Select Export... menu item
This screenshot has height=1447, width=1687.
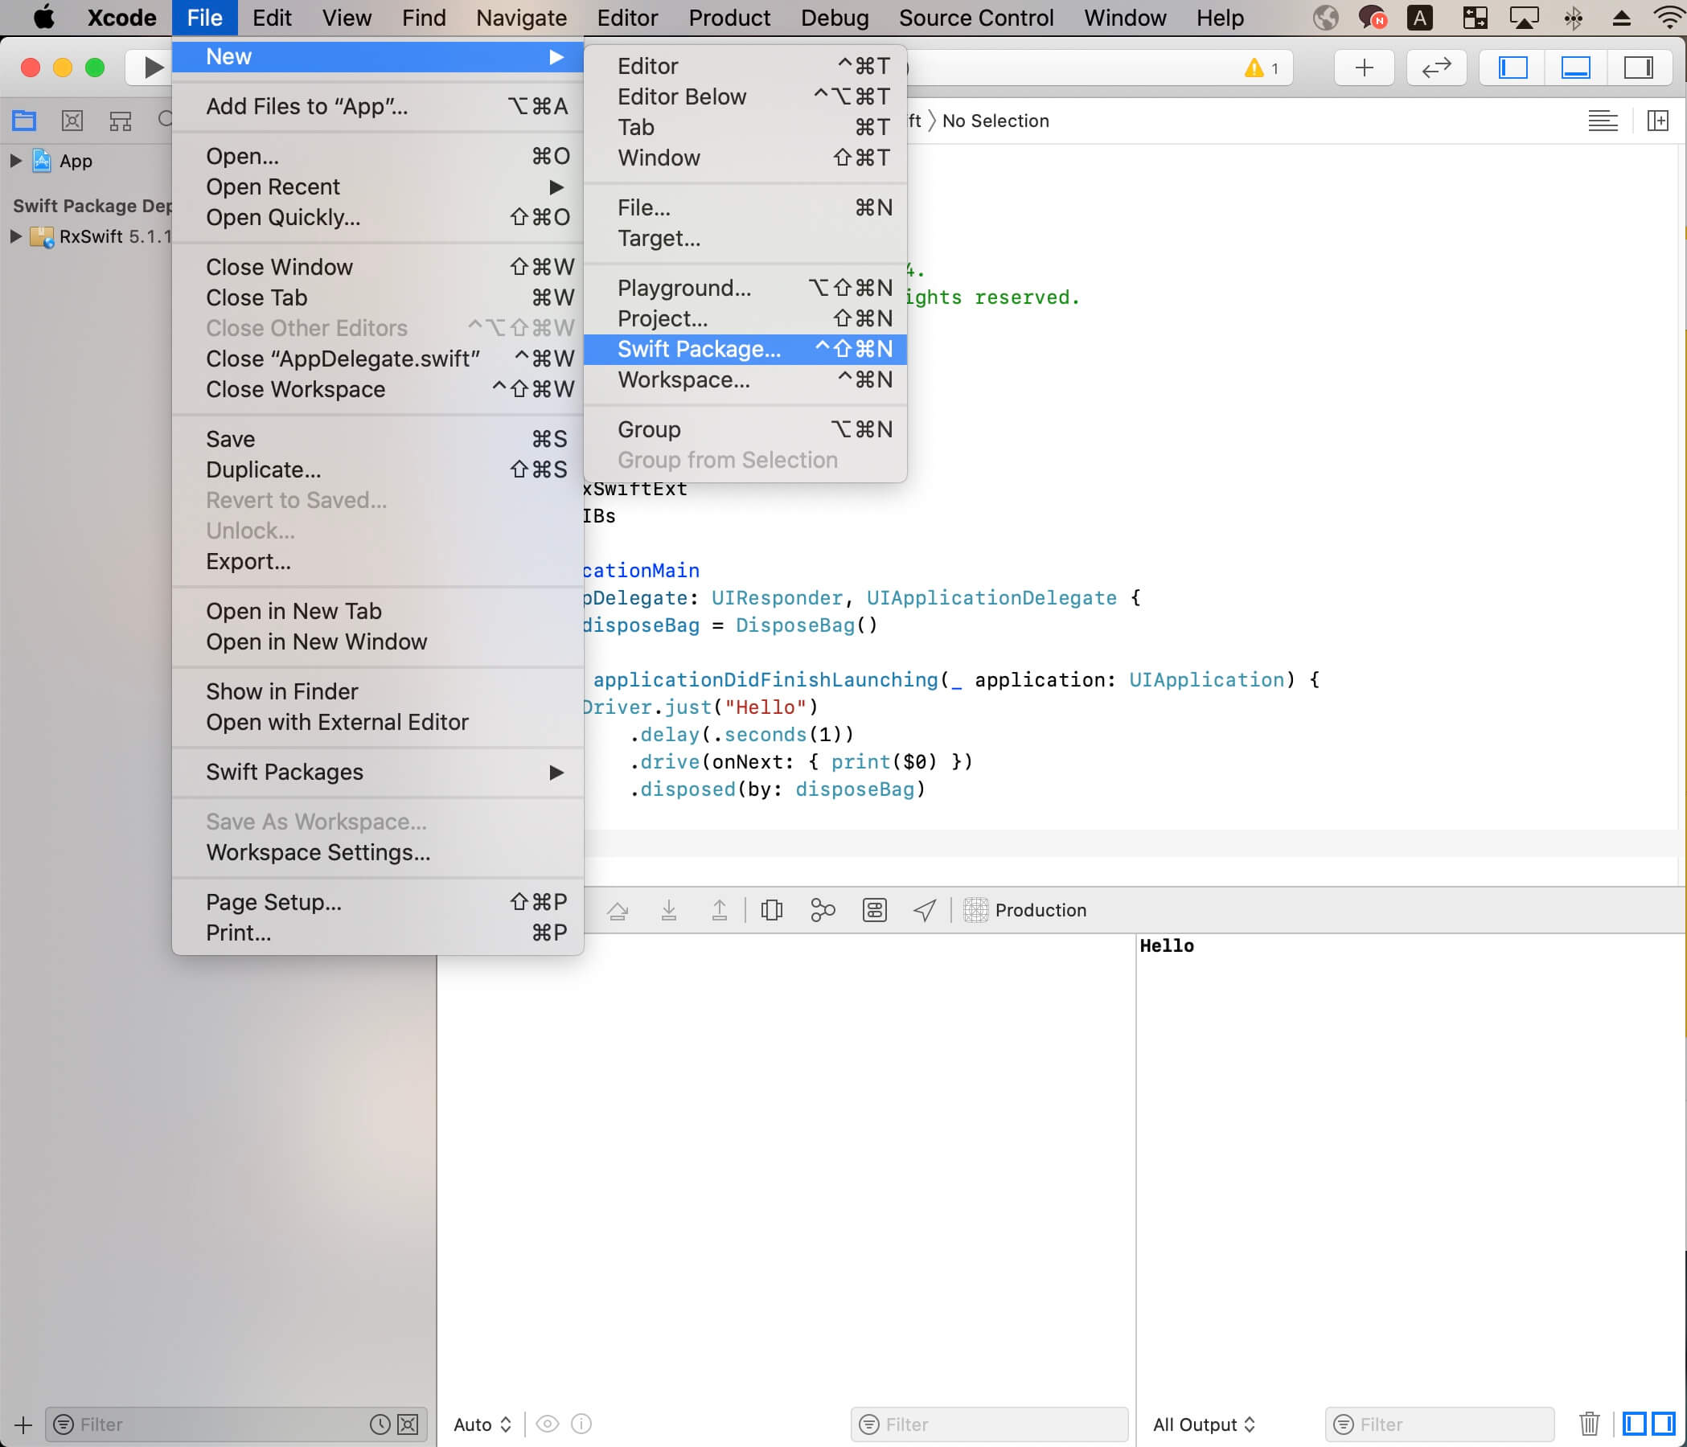[378, 562]
